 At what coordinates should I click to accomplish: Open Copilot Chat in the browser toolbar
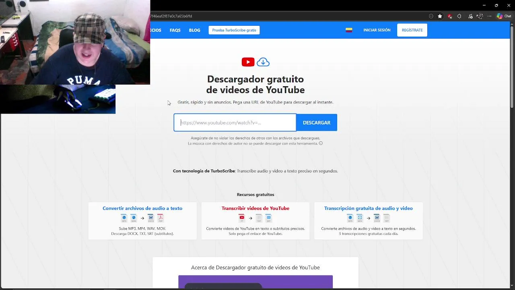[504, 16]
